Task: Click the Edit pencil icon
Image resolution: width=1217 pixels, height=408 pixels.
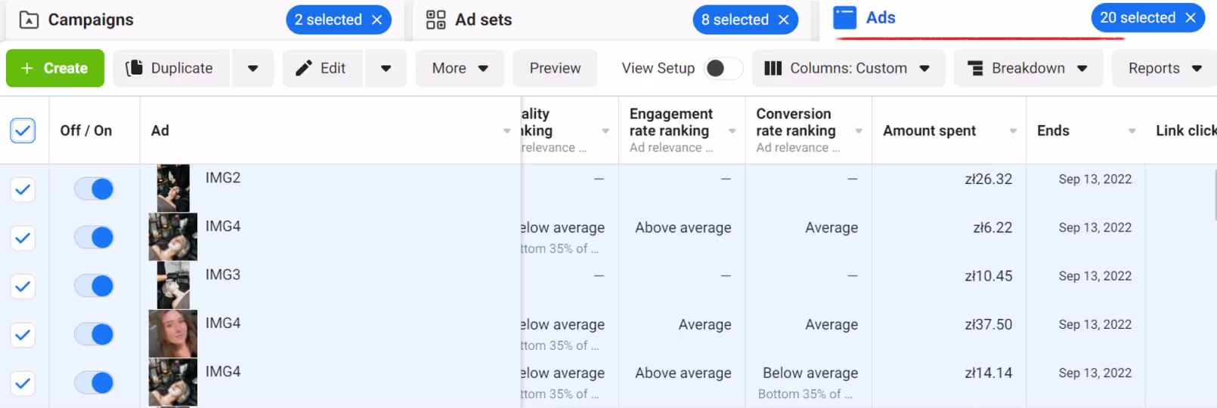Action: 304,68
